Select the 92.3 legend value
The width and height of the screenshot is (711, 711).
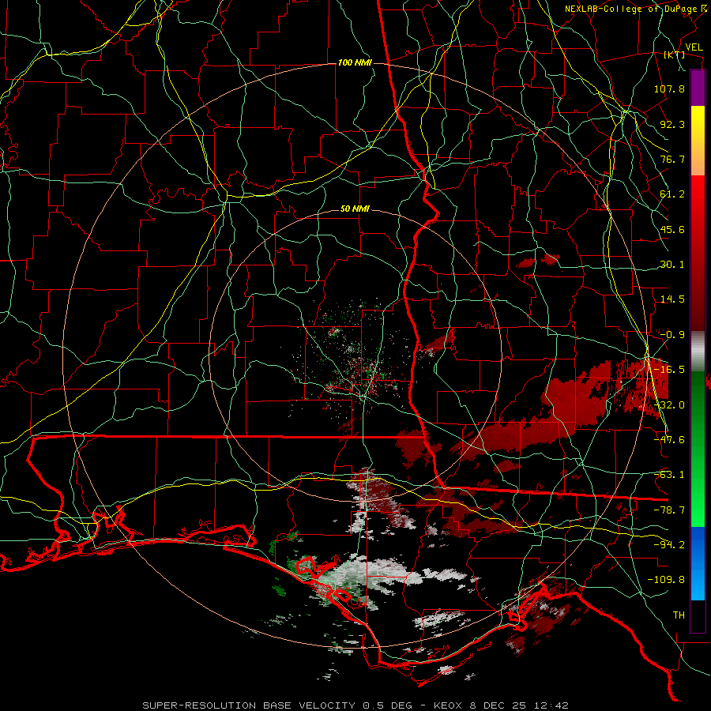coord(672,124)
